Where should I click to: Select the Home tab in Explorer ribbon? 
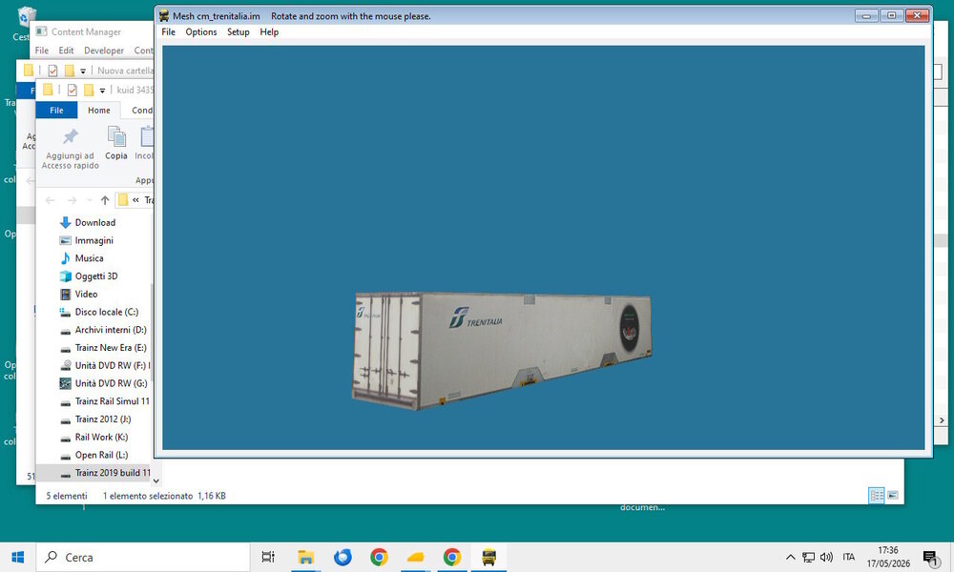tap(99, 110)
